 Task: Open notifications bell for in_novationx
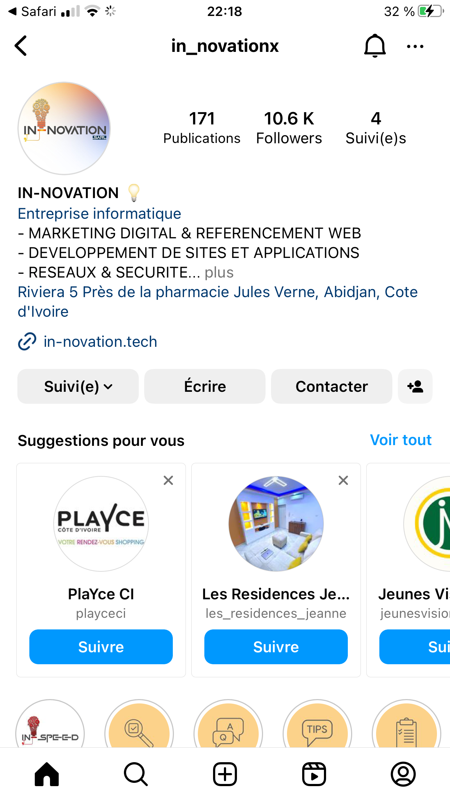click(375, 46)
